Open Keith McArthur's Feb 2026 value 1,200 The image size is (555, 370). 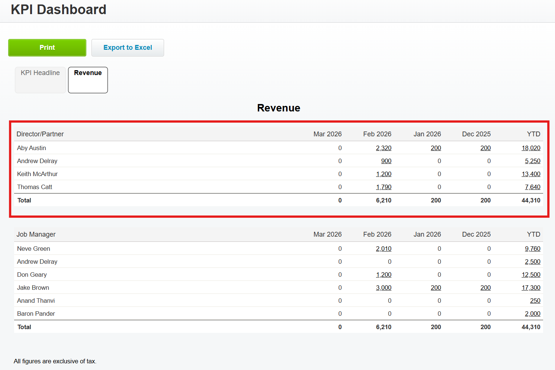[x=384, y=174]
